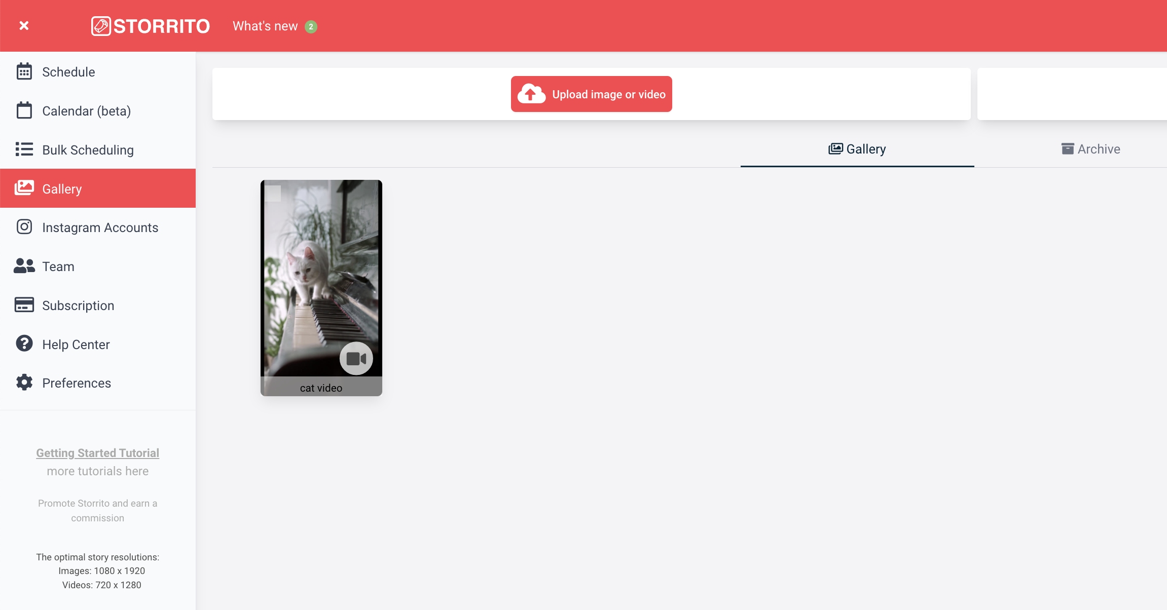
Task: Open Calendar (beta) section
Action: (x=87, y=110)
